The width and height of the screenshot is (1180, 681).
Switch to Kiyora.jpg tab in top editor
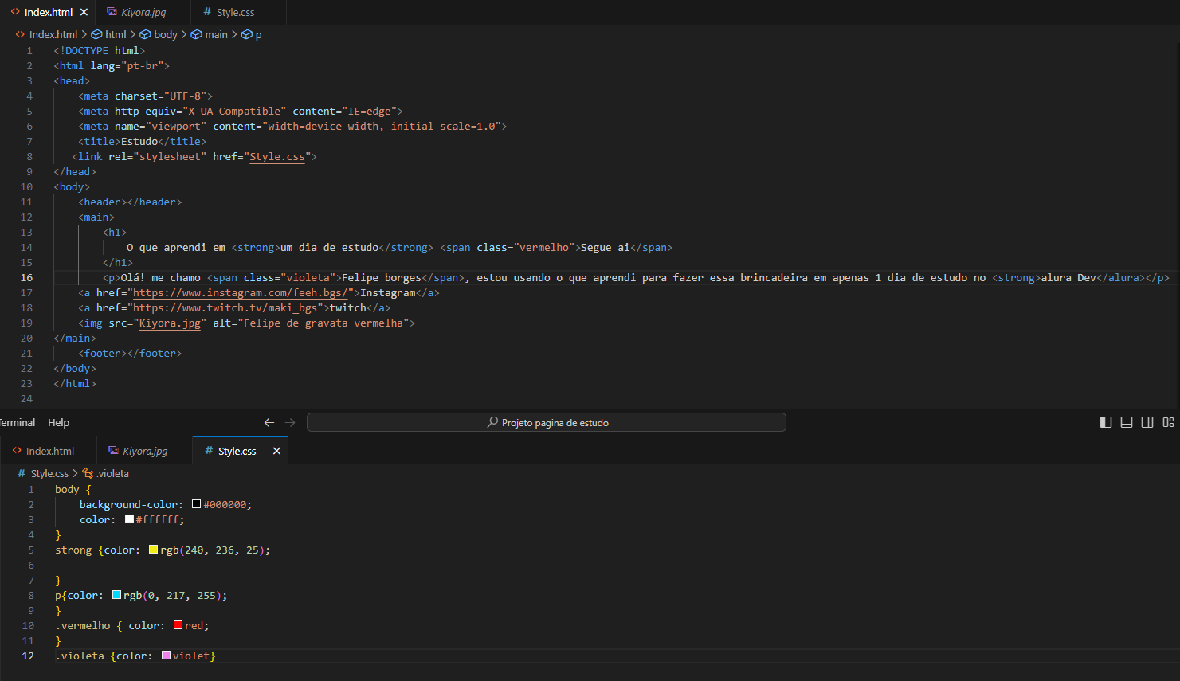(143, 12)
